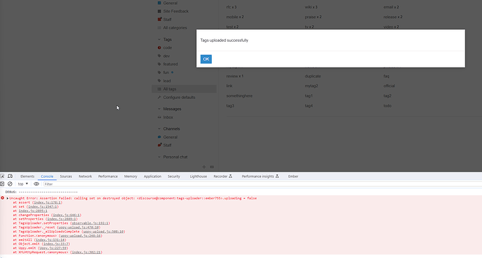The height and width of the screenshot is (258, 482).
Task: Open the 'duplicate' tag
Action: pyautogui.click(x=313, y=76)
